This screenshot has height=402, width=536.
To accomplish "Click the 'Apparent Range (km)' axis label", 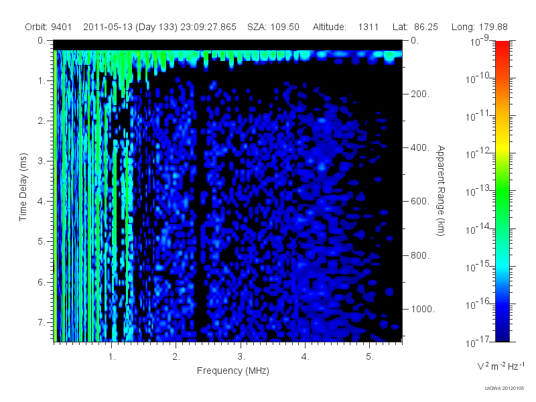I will pos(441,190).
